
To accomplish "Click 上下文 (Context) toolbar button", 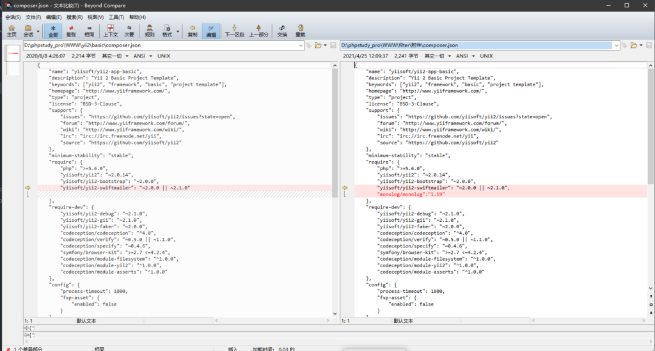I will [111, 31].
